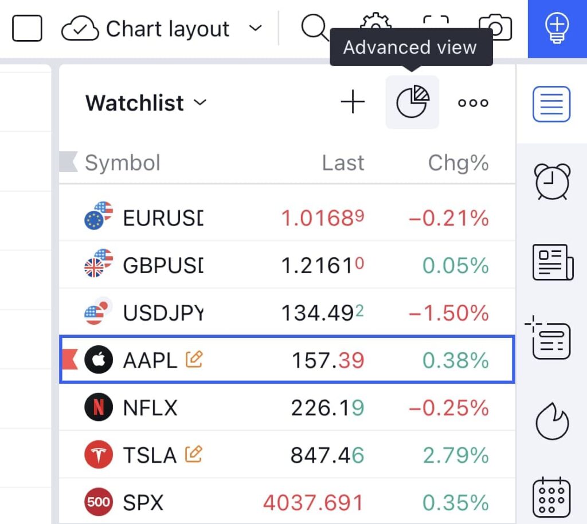Image resolution: width=587 pixels, height=524 pixels.
Task: Edit TSLA using its pencil icon
Action: 195,454
